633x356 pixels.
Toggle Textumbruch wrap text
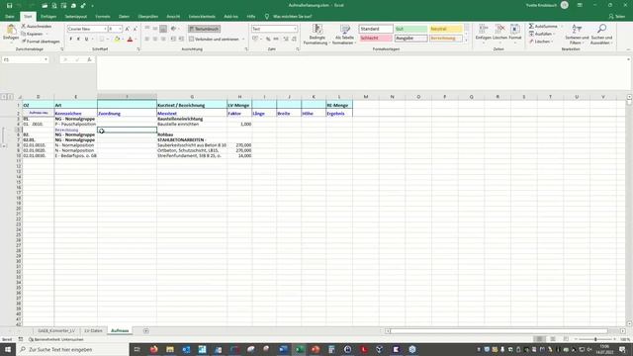click(x=204, y=29)
